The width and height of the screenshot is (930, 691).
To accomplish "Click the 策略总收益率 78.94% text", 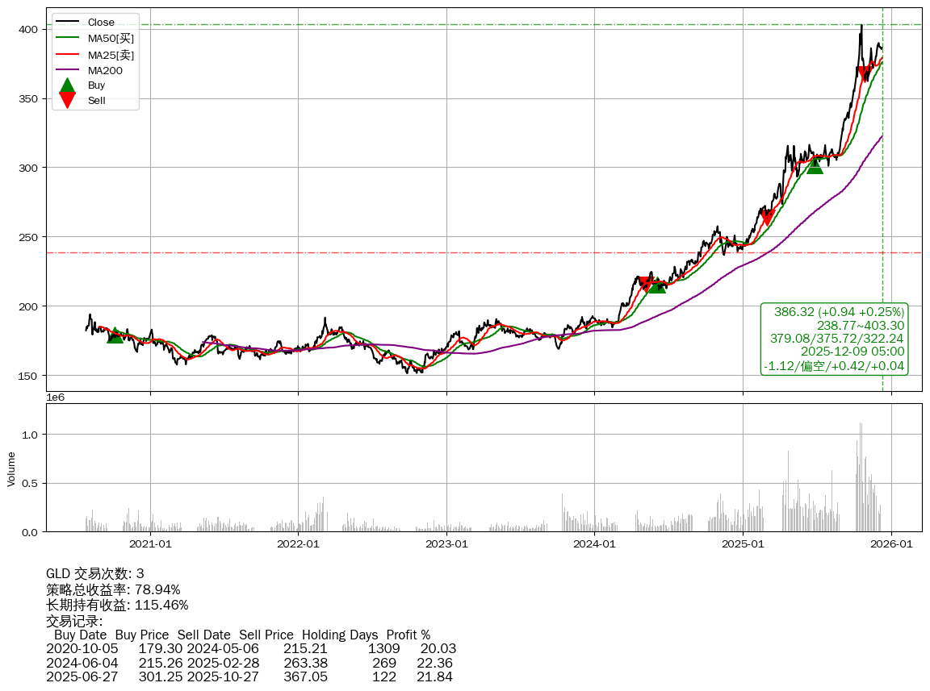I will pyautogui.click(x=113, y=589).
